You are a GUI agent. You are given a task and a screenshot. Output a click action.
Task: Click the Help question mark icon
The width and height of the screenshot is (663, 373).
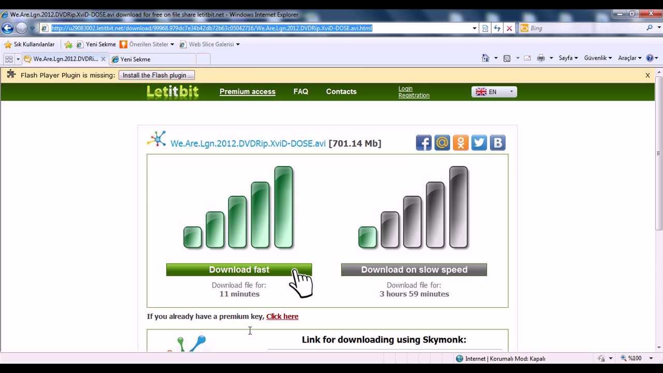tap(650, 58)
